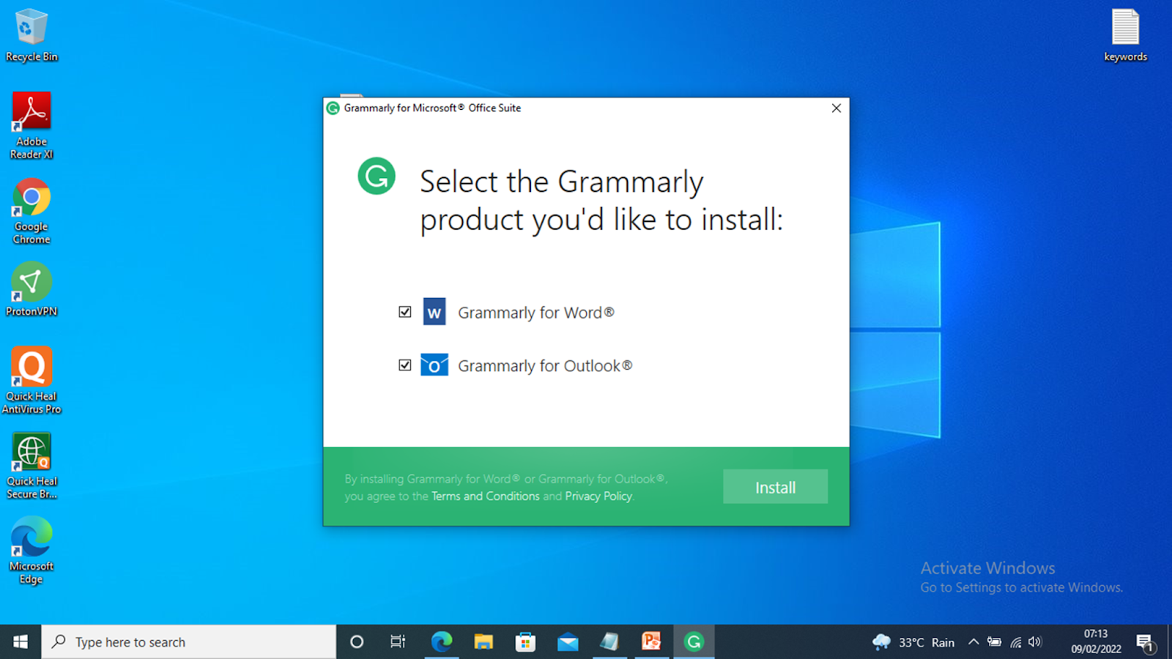Open the Terms and Conditions link
The image size is (1172, 659).
point(485,496)
